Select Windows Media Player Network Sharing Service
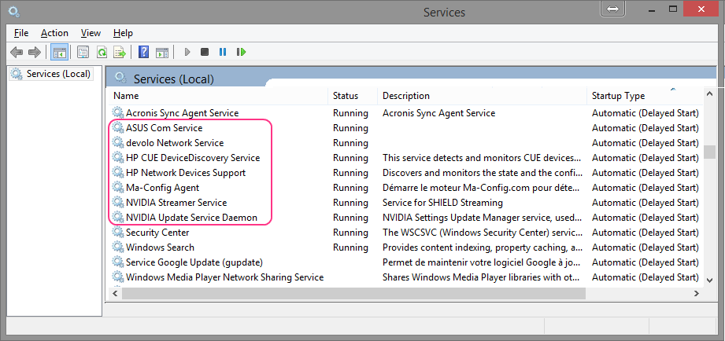This screenshot has width=725, height=341. coord(405,277)
